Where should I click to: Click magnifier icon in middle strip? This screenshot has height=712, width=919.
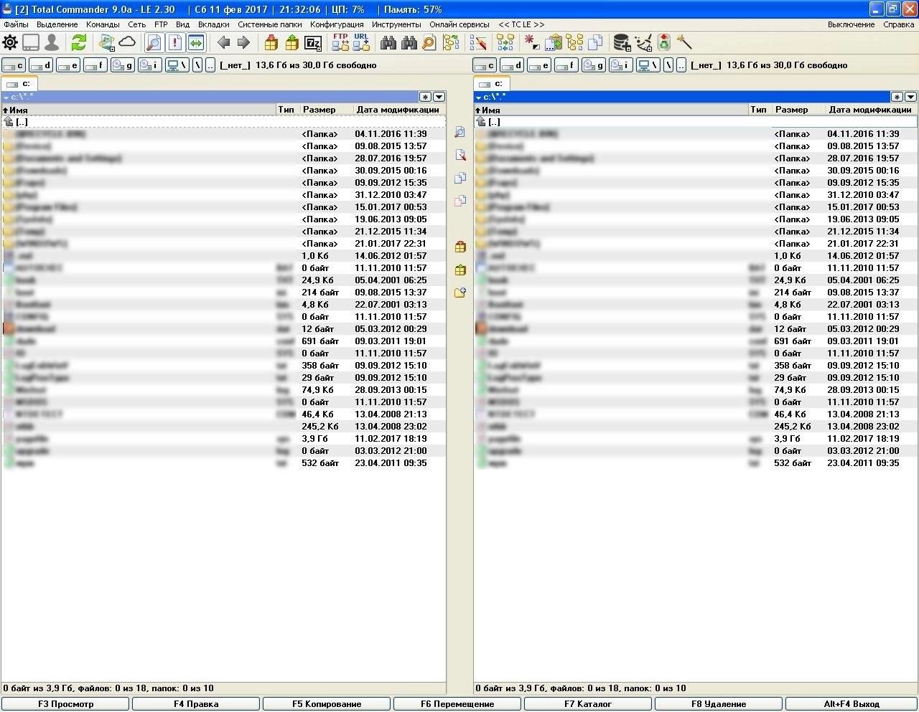(460, 133)
